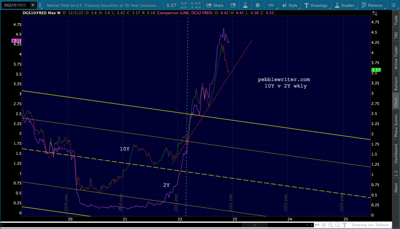
Task: Click the 'Market Yield on U.S. Treasury Securities' description
Action: pyautogui.click(x=103, y=5)
